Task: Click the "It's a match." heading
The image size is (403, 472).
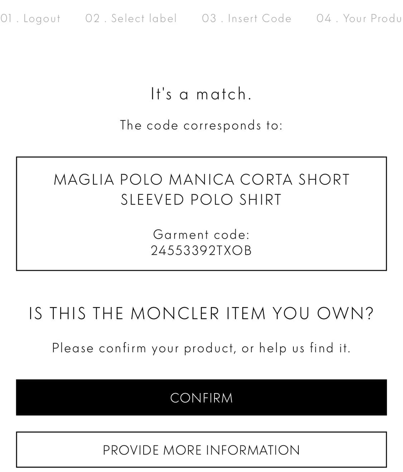Action: coord(201,94)
